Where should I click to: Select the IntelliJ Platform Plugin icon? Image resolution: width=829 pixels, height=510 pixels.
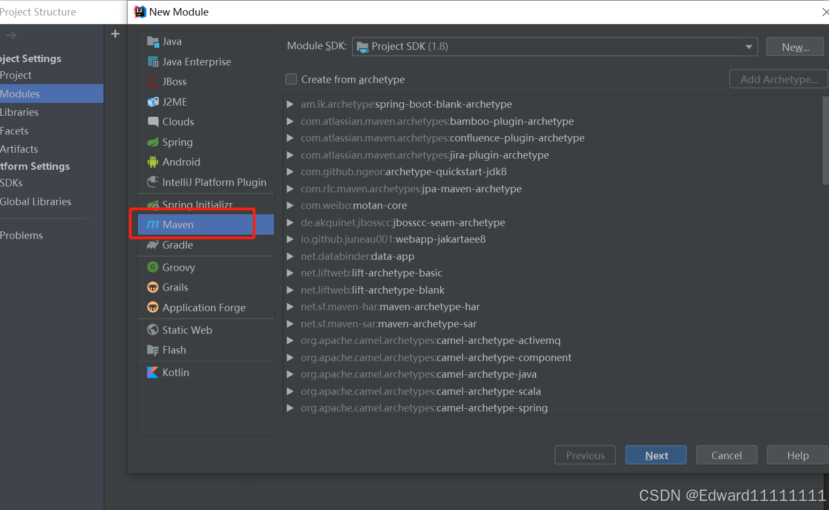(x=153, y=182)
